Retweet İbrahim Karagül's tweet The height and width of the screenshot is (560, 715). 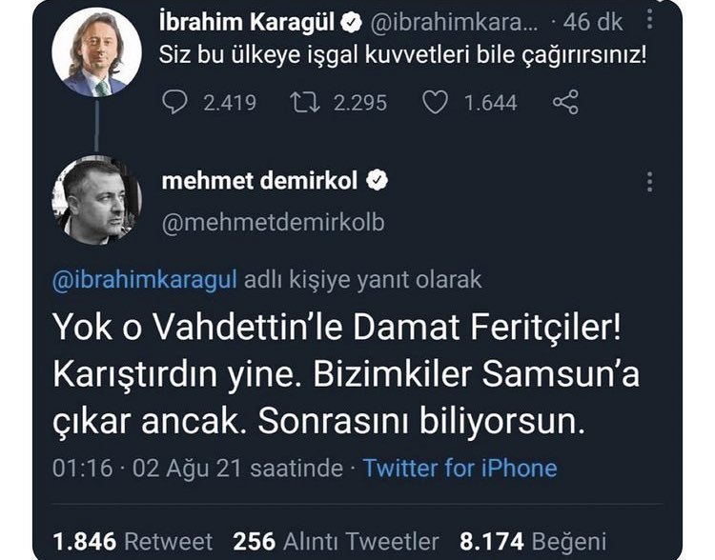pyautogui.click(x=304, y=103)
